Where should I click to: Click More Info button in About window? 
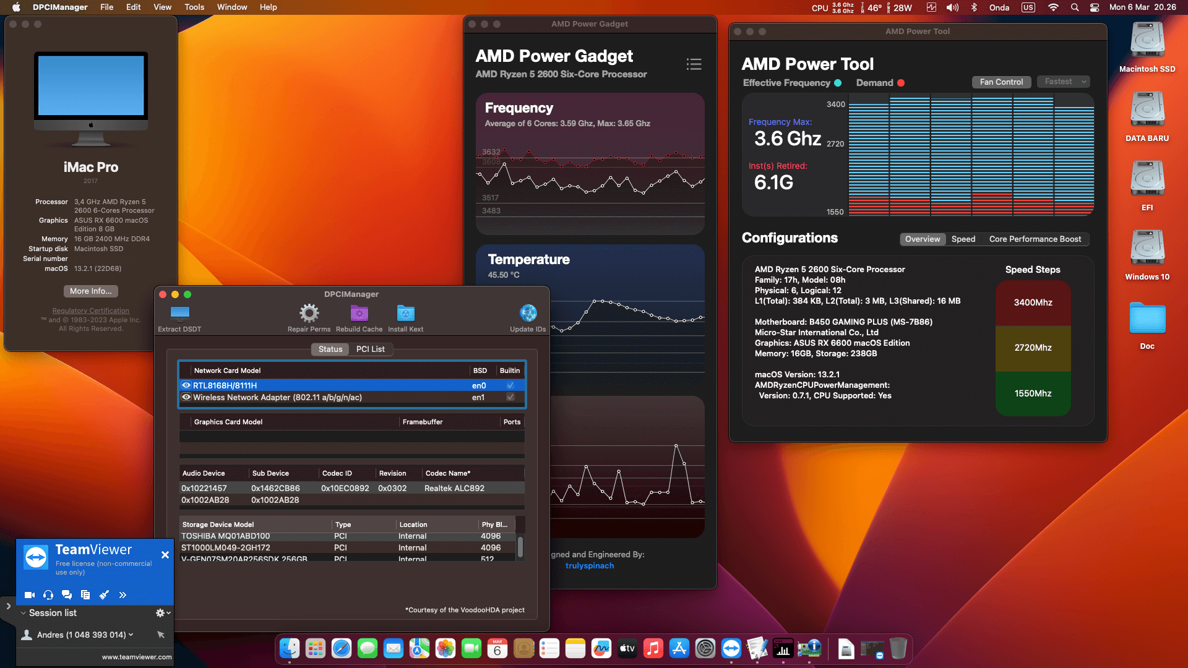click(x=91, y=291)
